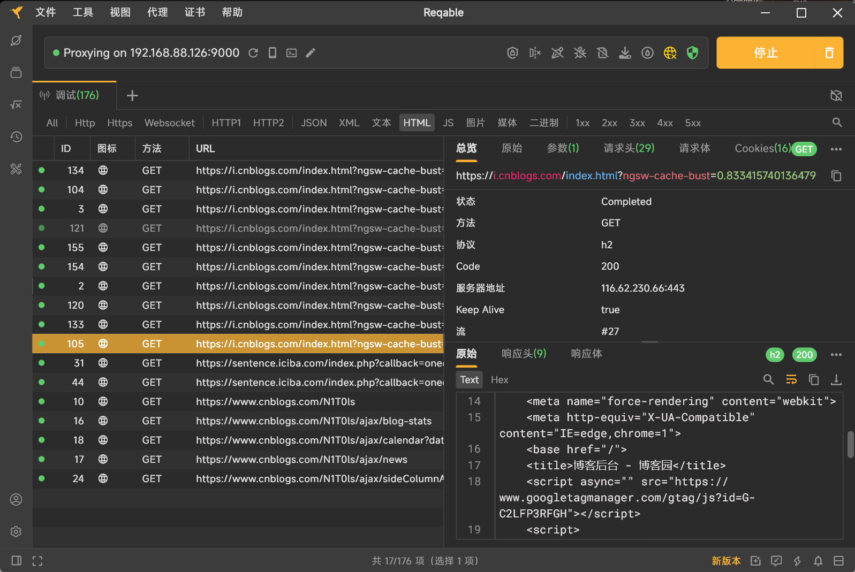Toggle word wrap in response viewer
855x572 pixels.
coord(791,380)
